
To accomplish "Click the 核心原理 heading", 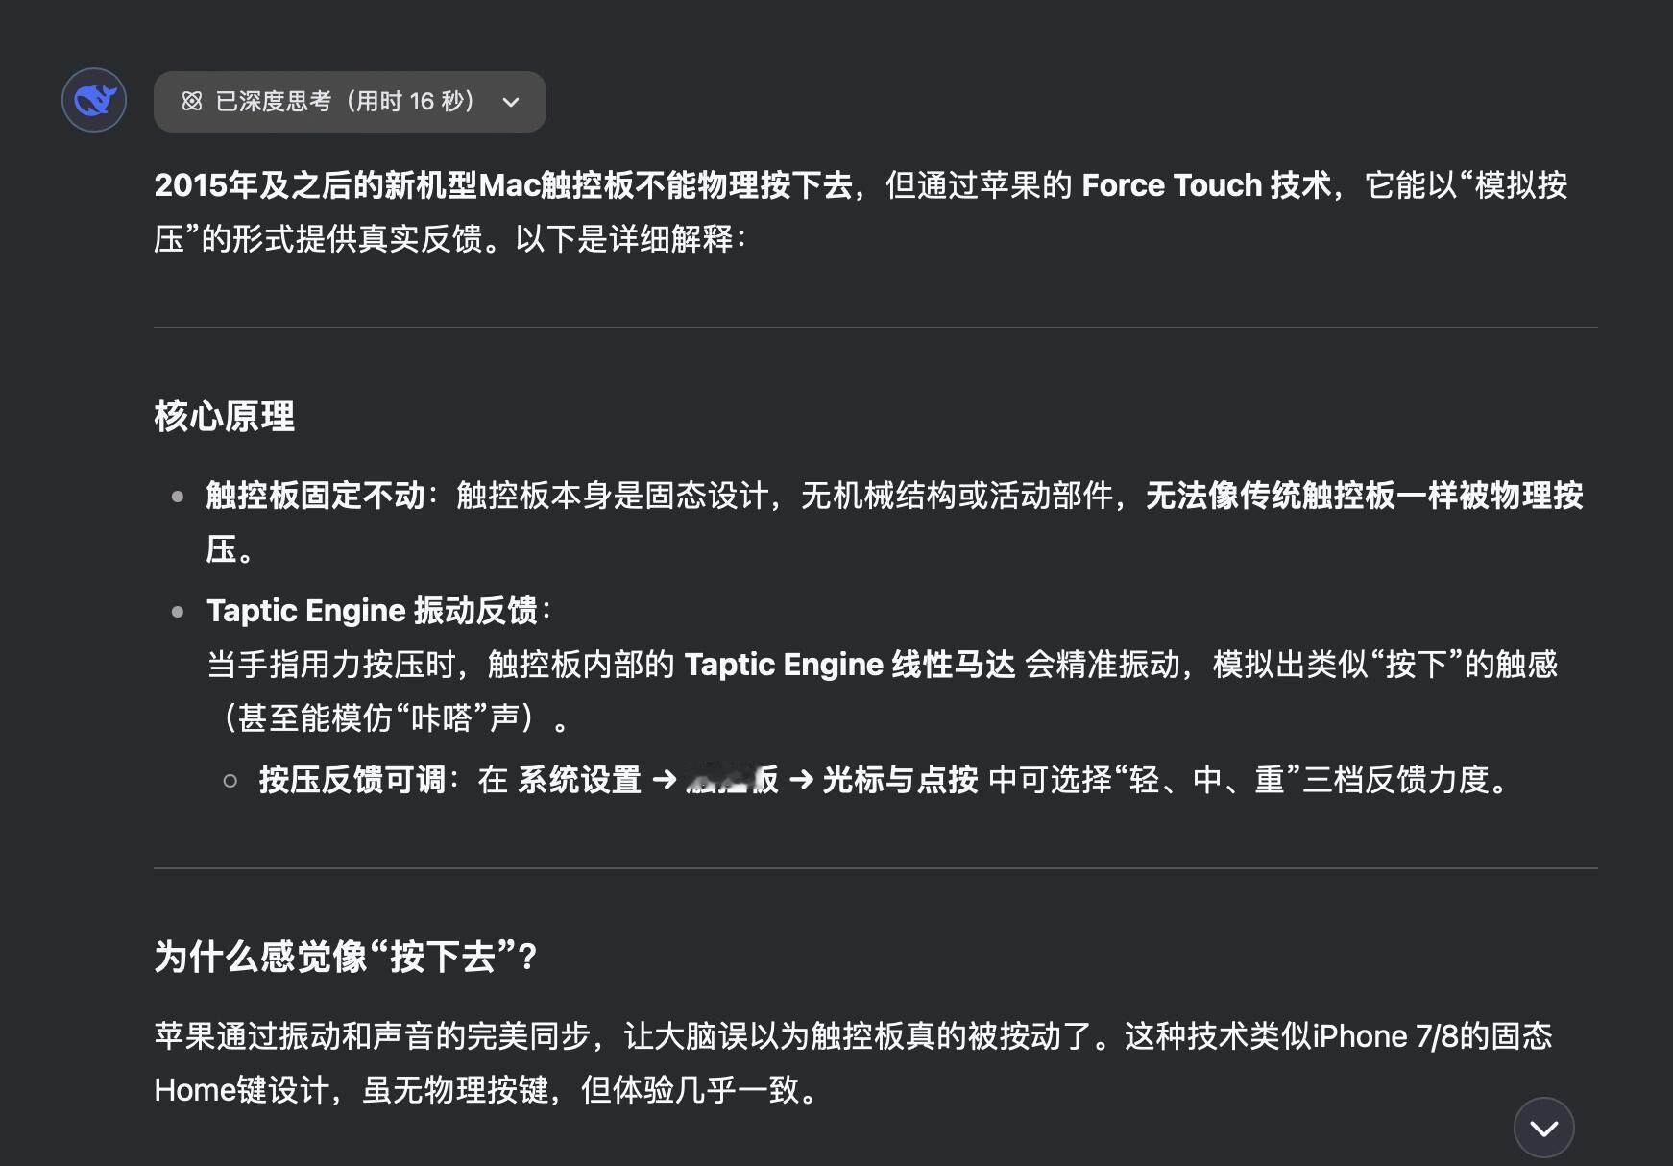I will point(225,416).
